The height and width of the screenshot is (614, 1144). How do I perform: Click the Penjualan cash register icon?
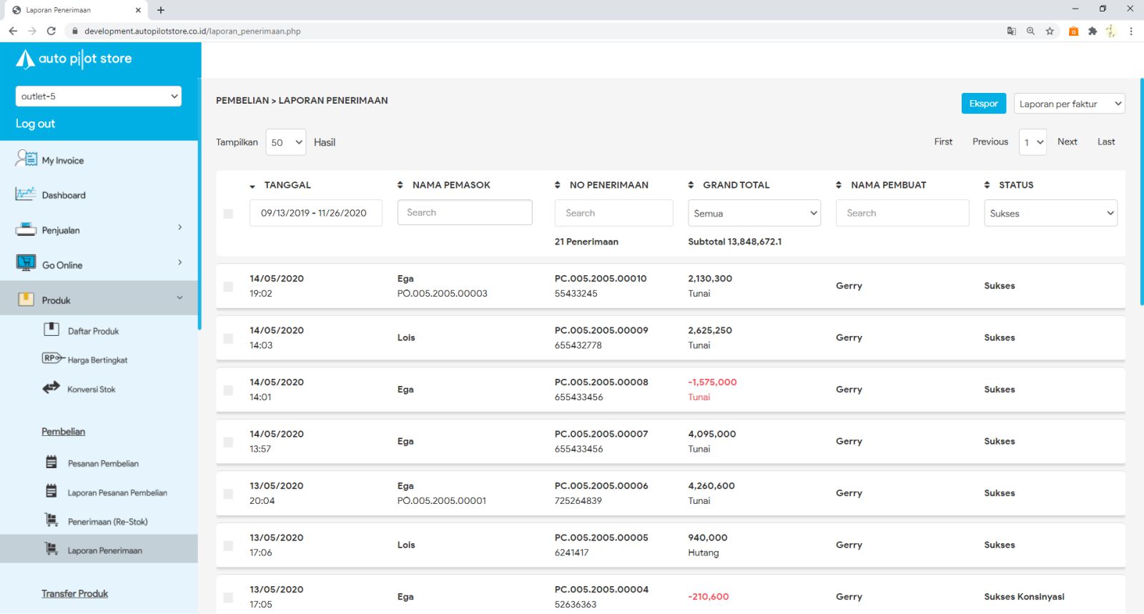[26, 229]
